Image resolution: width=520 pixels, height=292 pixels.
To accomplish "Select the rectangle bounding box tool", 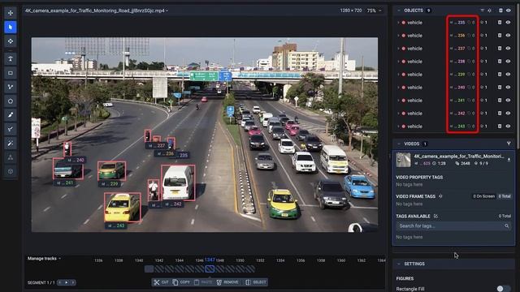I will click(11, 73).
